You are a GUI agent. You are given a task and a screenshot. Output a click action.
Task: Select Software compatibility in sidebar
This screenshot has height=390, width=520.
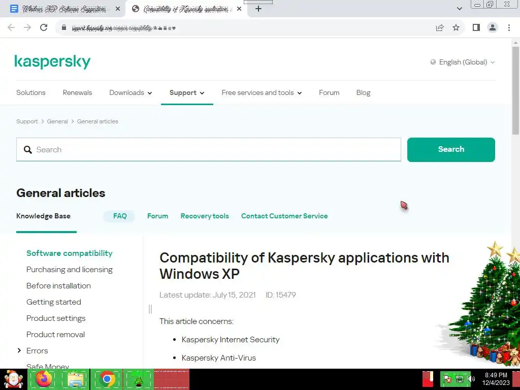(x=69, y=253)
